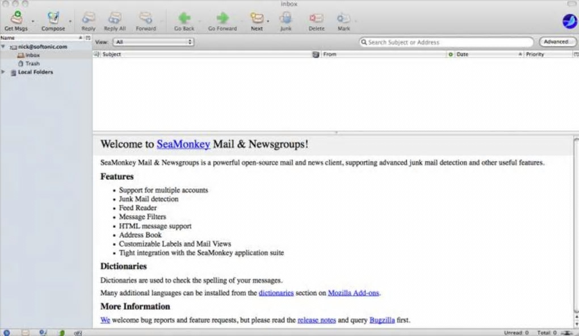The image size is (579, 336).
Task: Click the "Total: 0" status text
Action: 547,333
